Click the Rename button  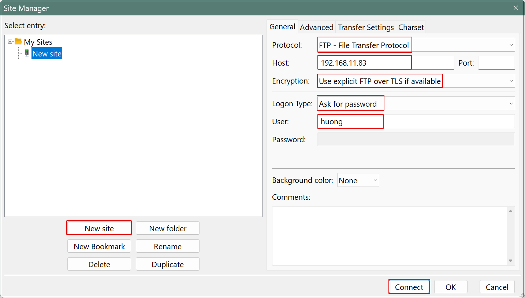[x=168, y=246]
